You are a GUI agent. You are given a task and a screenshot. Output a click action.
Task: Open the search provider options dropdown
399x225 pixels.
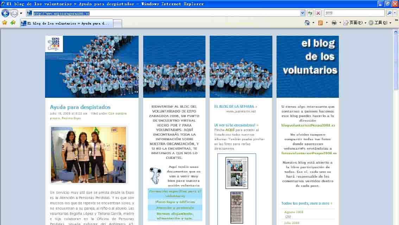coord(395,13)
